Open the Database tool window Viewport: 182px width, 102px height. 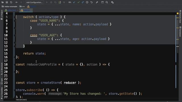(180, 32)
